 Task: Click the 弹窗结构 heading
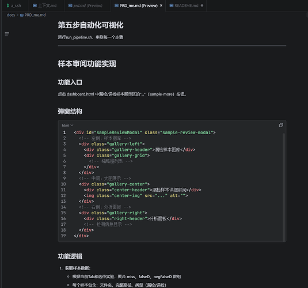(x=70, y=111)
